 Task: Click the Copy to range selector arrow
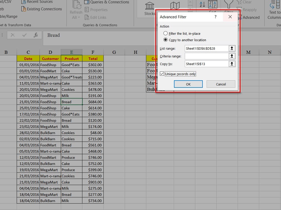click(232, 64)
